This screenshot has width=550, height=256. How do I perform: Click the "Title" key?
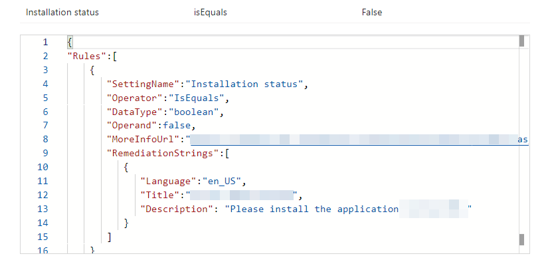pyautogui.click(x=160, y=195)
